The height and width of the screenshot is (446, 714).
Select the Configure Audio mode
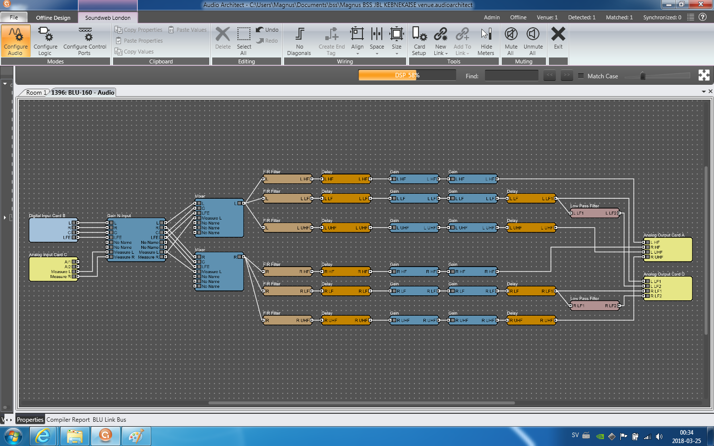[15, 41]
